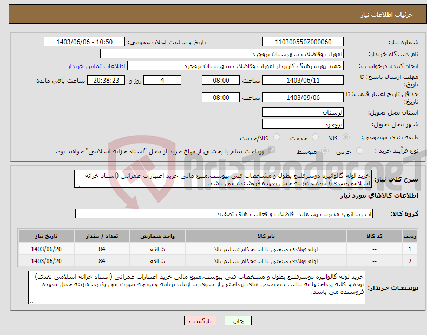Screen dimensions: 427x335
Task: Click the remaining days field showing 4
Action: click(x=162, y=80)
